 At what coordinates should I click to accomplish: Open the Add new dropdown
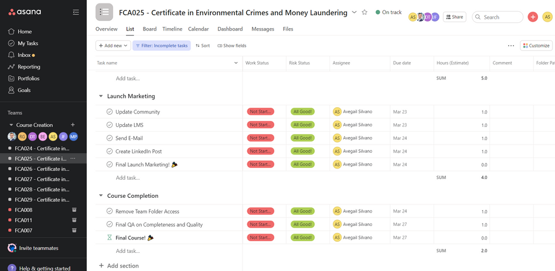click(113, 46)
